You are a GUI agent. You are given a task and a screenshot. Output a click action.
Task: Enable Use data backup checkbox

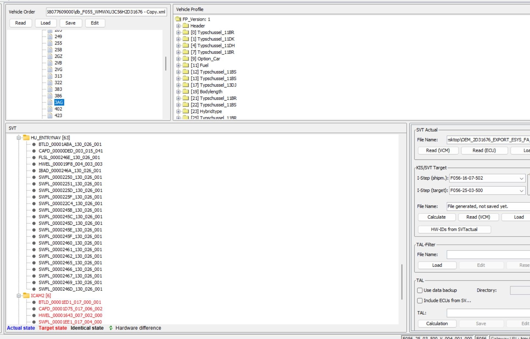click(420, 290)
